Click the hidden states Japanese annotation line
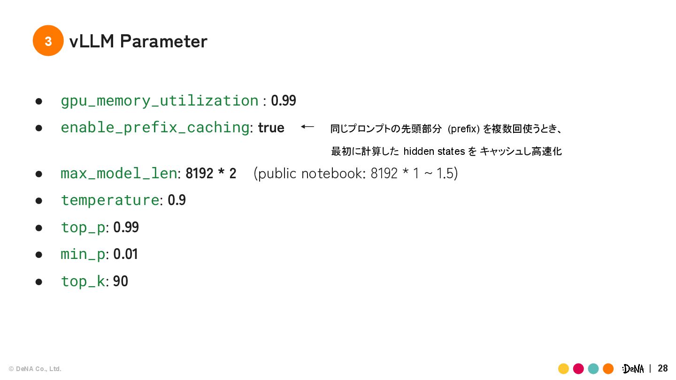Viewport: 676px width, 380px height. tap(446, 151)
